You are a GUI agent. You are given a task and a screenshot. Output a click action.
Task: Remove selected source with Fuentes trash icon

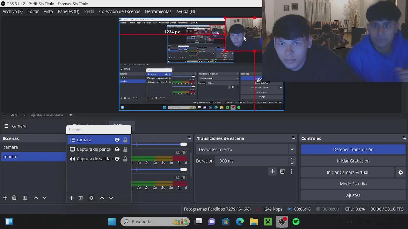tap(81, 198)
